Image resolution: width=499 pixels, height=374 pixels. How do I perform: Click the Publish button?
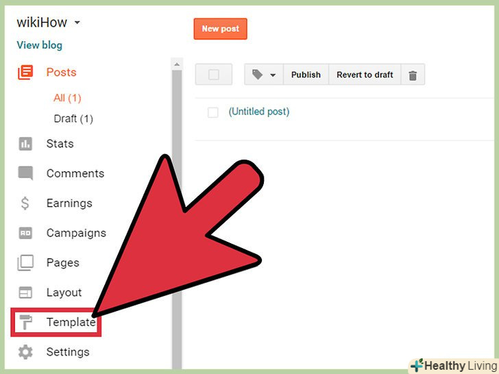pos(306,75)
